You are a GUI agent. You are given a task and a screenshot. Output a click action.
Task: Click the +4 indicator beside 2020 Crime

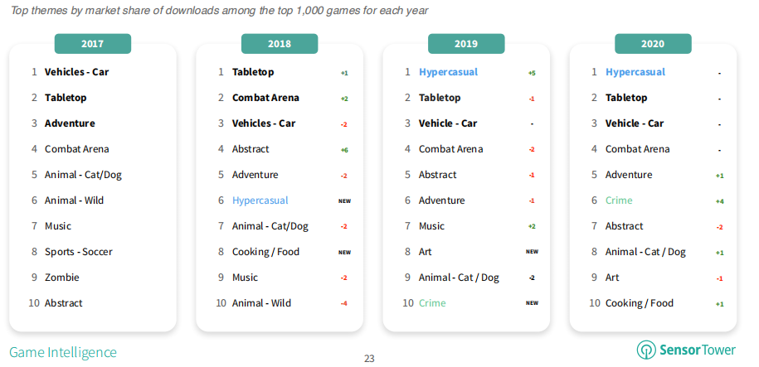(719, 201)
